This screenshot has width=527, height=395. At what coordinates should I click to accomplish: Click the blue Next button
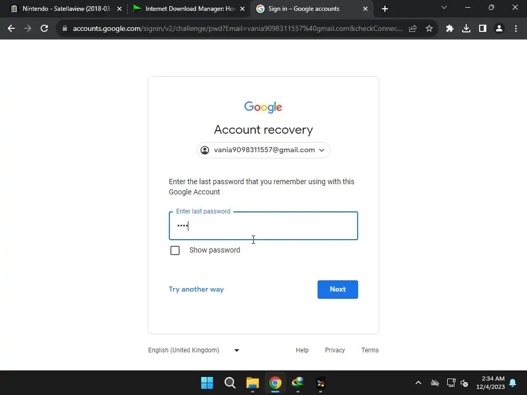point(338,290)
